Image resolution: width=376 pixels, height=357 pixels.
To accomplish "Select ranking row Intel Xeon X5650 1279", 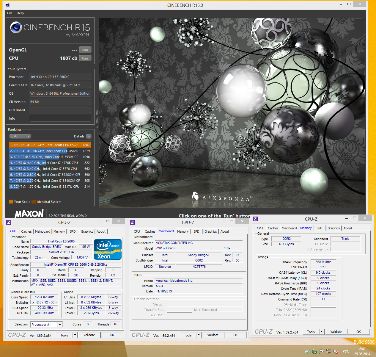I will pos(50,151).
